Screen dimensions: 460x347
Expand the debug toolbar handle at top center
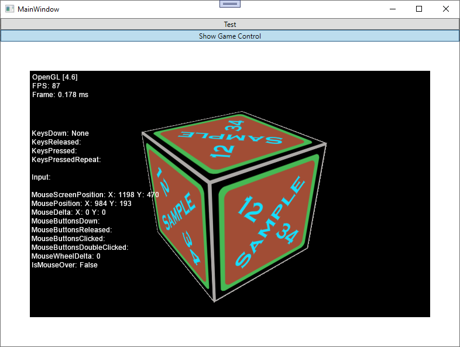tap(230, 4)
